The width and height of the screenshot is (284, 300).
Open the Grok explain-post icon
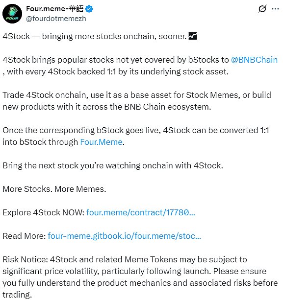point(262,9)
